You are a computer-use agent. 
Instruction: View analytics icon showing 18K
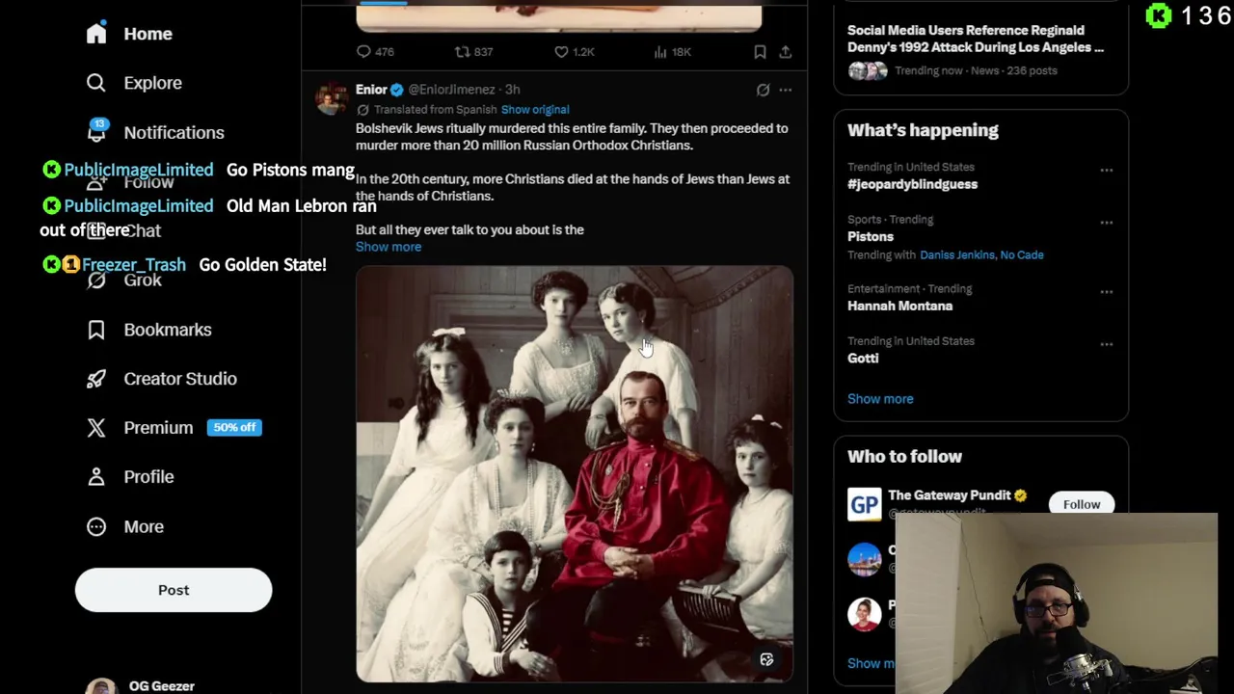(x=660, y=52)
